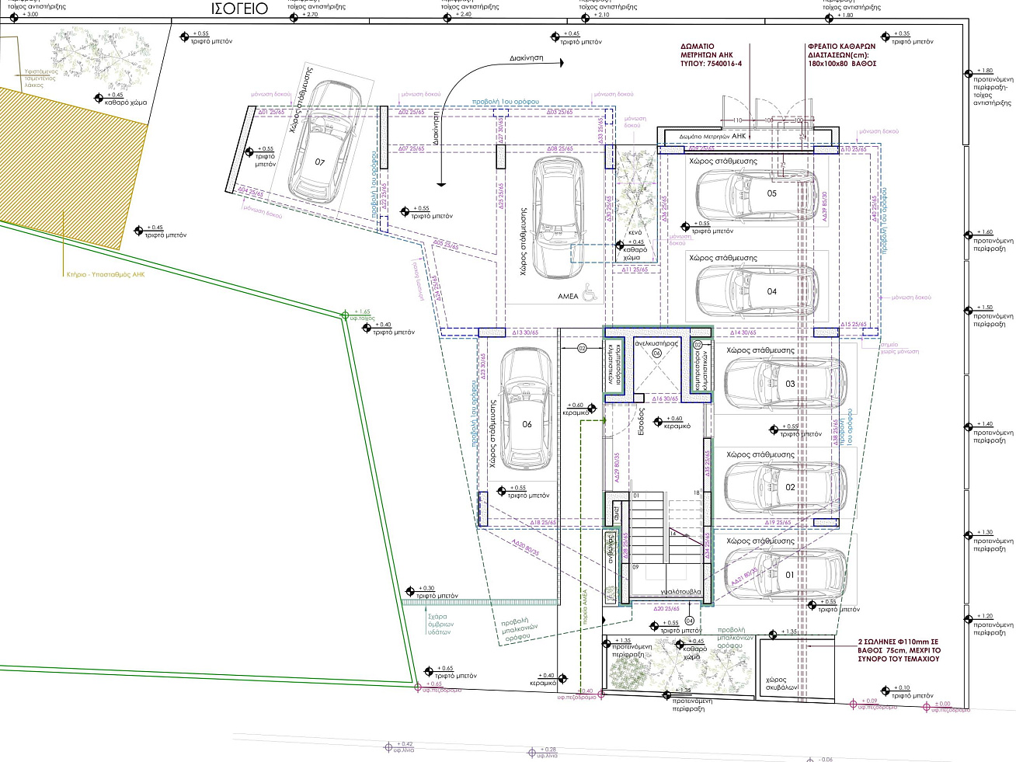Click beam label Δ02 25/65
Image resolution: width=1016 pixels, height=762 pixels.
click(x=411, y=113)
